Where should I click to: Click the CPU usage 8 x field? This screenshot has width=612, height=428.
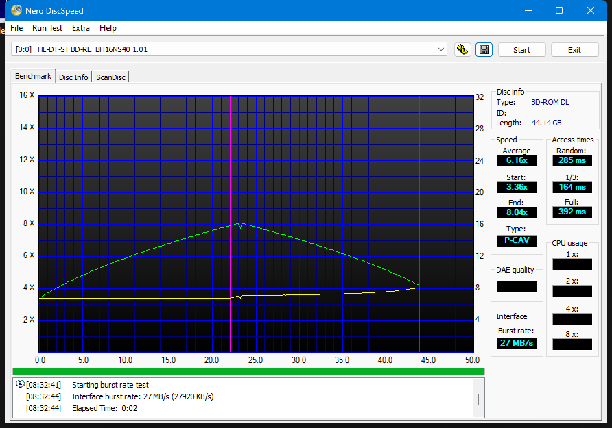click(x=572, y=344)
